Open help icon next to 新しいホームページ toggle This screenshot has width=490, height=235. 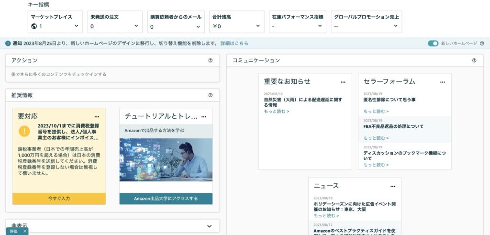pos(482,44)
